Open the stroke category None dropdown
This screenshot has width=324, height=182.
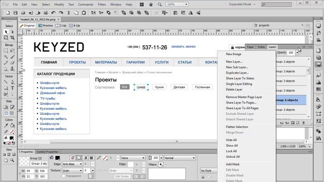133,158
